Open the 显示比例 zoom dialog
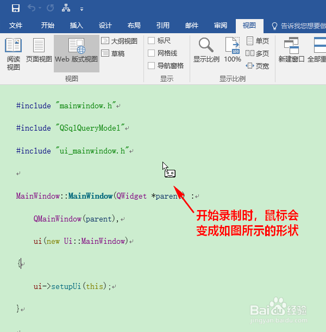Viewport: 326px width, 332px height. click(206, 50)
